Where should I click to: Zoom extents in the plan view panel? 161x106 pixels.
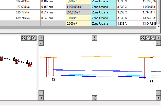point(24,38)
